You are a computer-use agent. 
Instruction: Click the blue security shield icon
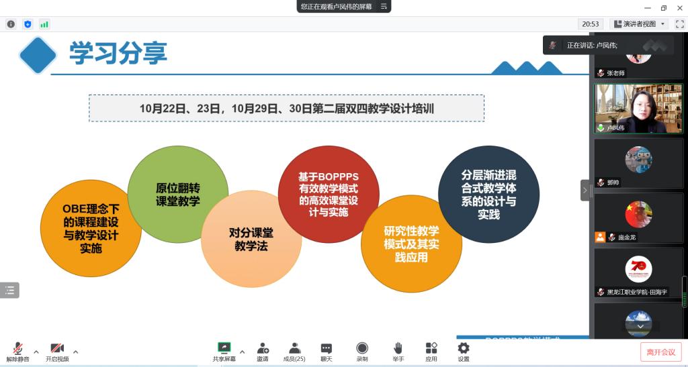[28, 24]
